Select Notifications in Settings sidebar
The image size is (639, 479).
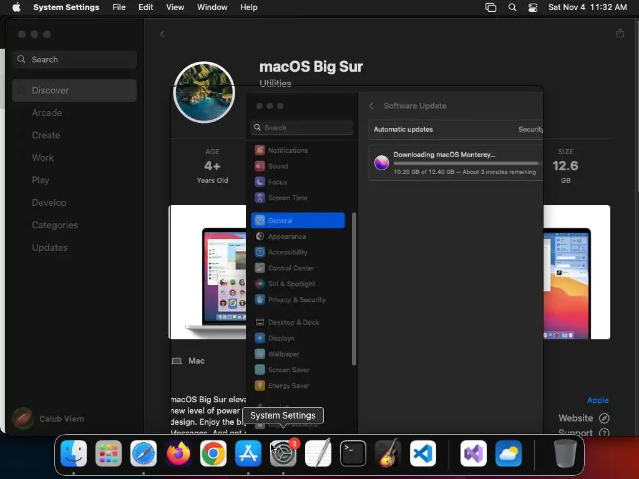click(298, 150)
